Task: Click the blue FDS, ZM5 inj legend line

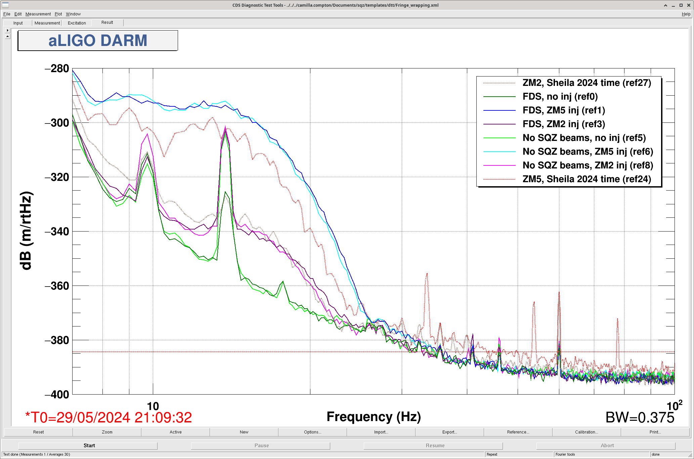Action: coord(499,110)
